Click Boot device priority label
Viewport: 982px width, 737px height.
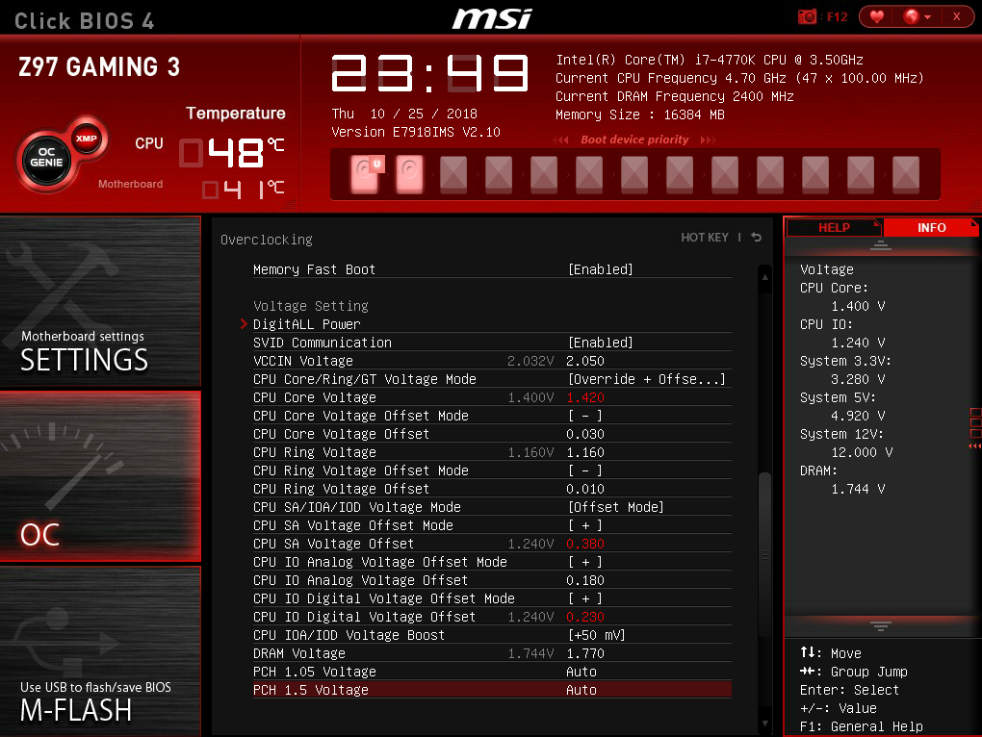coord(634,140)
